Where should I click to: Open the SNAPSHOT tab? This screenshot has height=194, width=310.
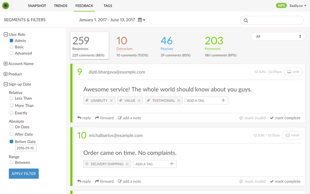click(37, 6)
